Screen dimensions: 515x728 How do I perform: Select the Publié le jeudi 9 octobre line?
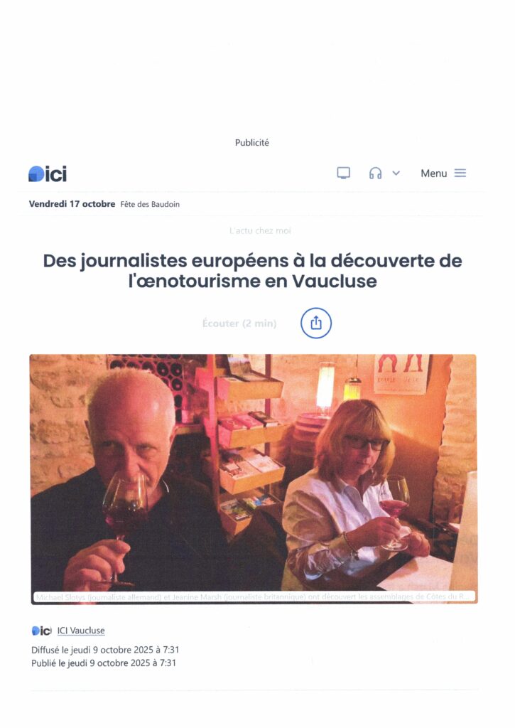[x=104, y=663]
